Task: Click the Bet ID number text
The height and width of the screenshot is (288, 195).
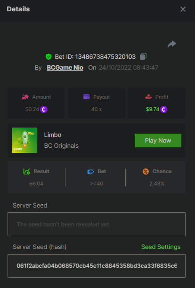Action: (x=106, y=57)
